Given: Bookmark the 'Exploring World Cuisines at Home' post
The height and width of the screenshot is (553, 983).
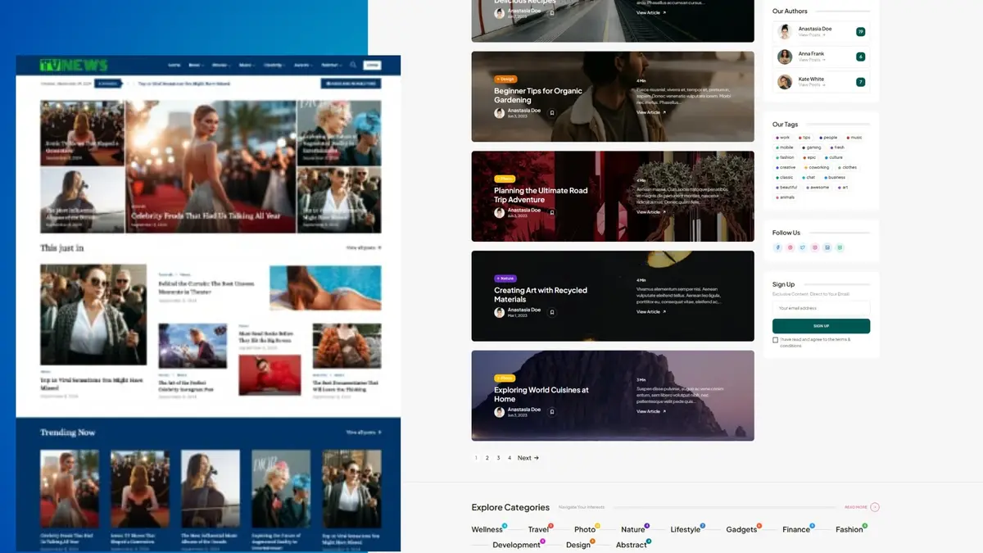Looking at the screenshot, I should (x=552, y=412).
